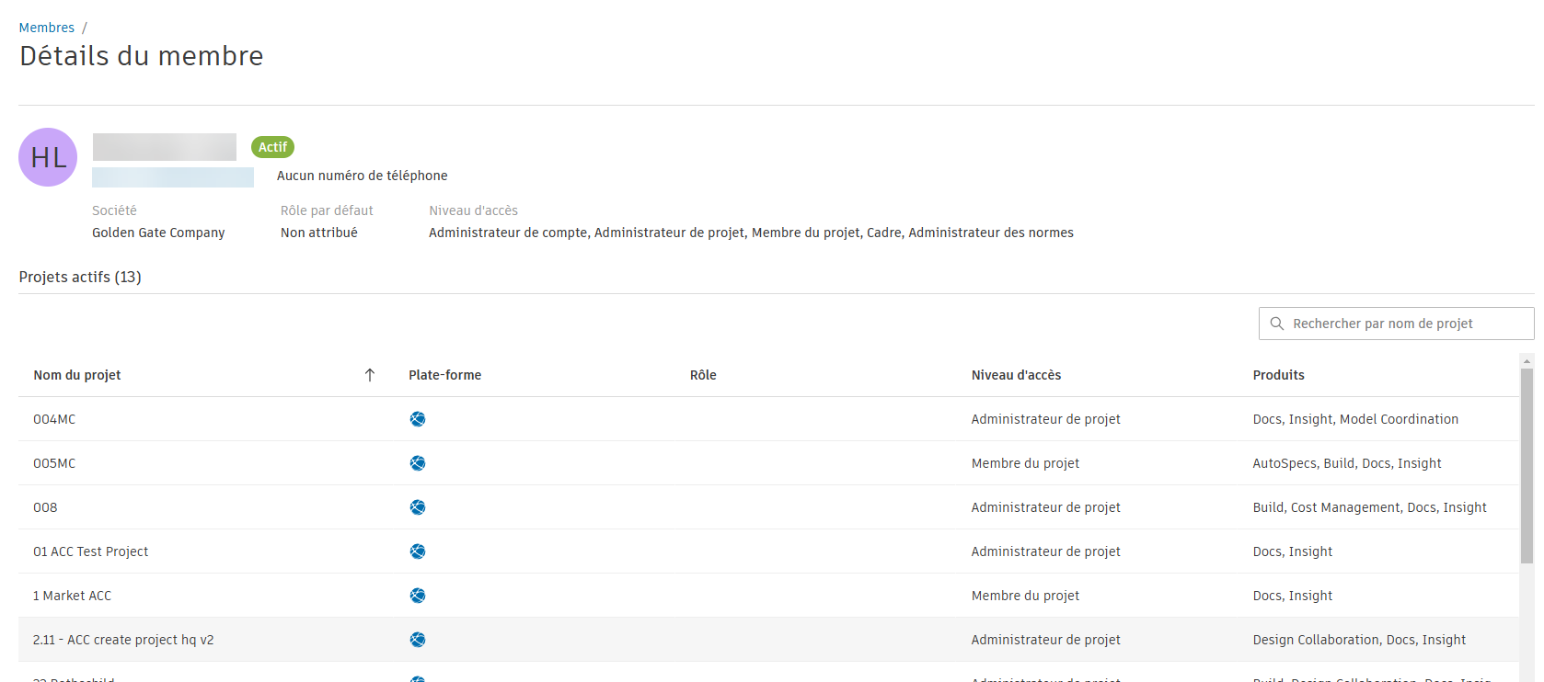1544x682 pixels.
Task: Sort by Nom du projet column header
Action: (x=77, y=375)
